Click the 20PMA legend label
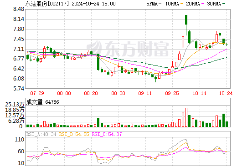This screenshot has height=166, width=237. 193,4
